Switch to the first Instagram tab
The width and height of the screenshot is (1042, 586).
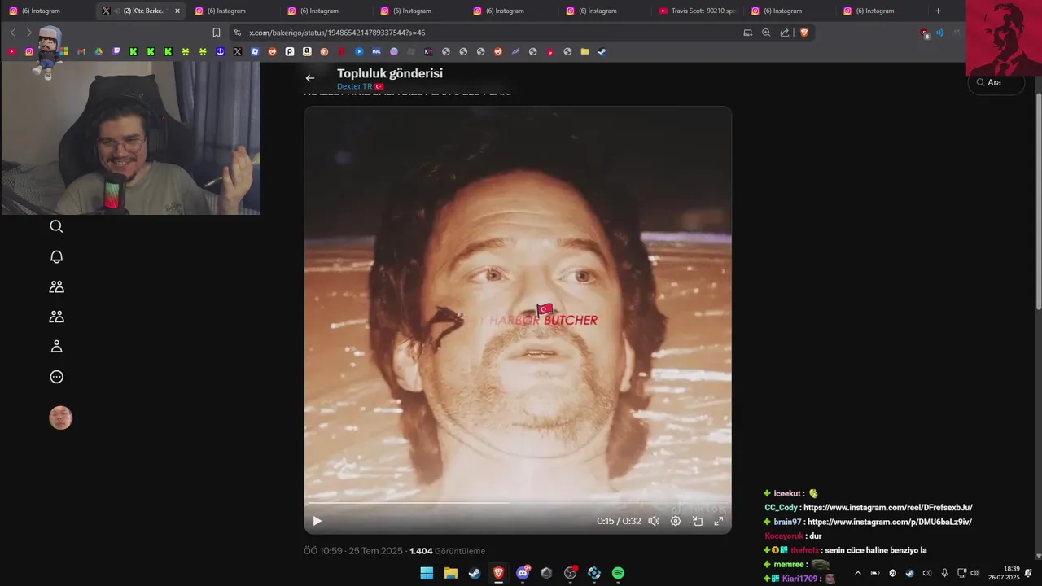(x=46, y=11)
